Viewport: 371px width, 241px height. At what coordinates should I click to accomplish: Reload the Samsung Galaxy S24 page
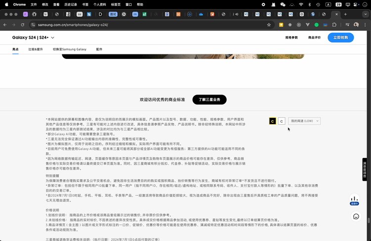coord(22,25)
